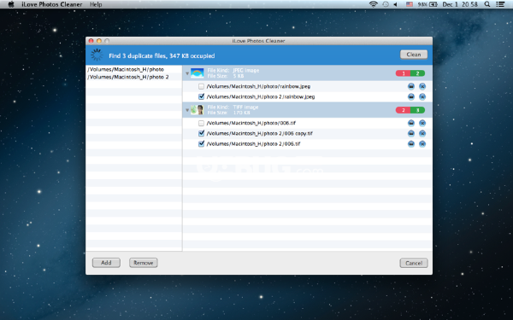
Task: Click the portrait thumbnail in TIFF group
Action: [197, 110]
